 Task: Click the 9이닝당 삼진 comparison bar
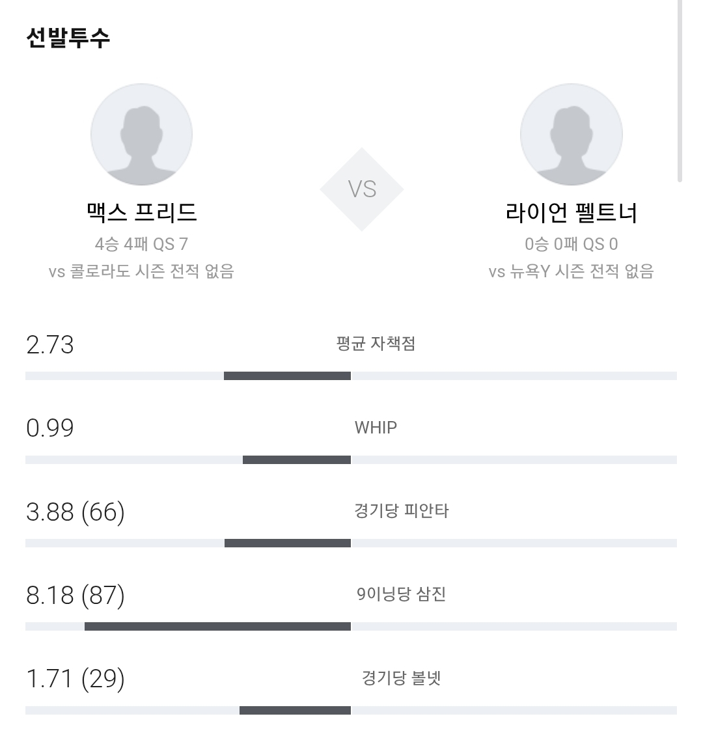(351, 626)
